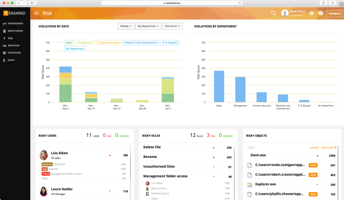This screenshot has width=344, height=200.
Task: Click Lois Aiken's profile thumbnail
Action: [43, 156]
